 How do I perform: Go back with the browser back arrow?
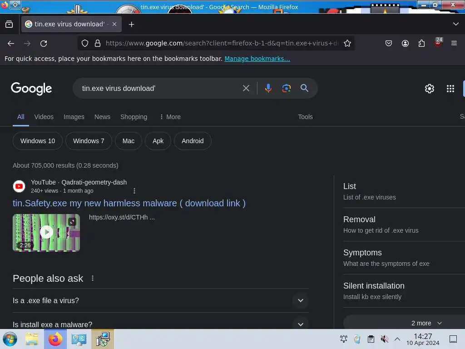pyautogui.click(x=11, y=44)
